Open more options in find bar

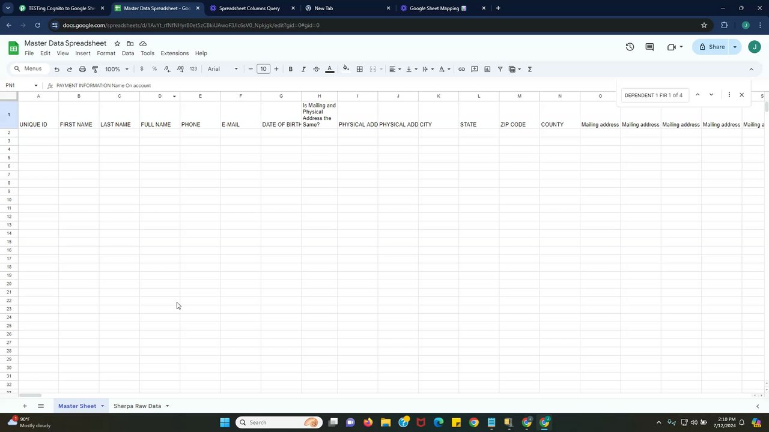click(729, 95)
